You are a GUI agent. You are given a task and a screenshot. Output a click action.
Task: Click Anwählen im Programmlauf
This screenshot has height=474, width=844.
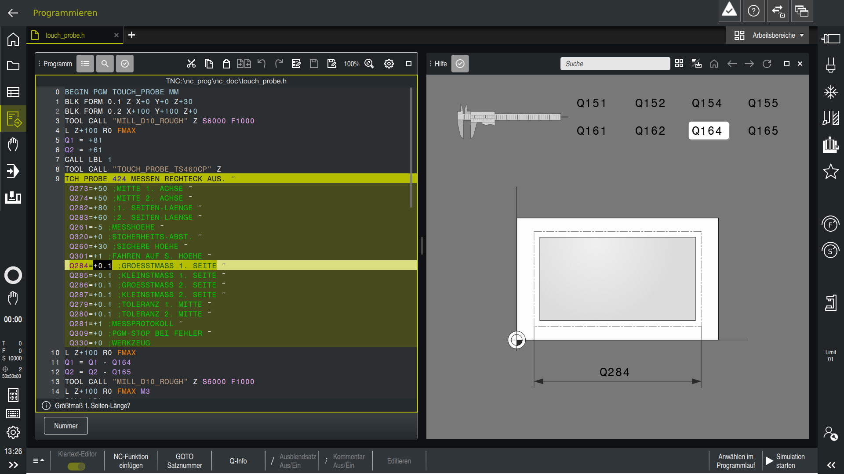736,461
